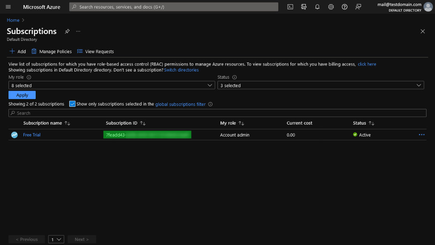Open View Requests
Image resolution: width=435 pixels, height=245 pixels.
tap(96, 51)
